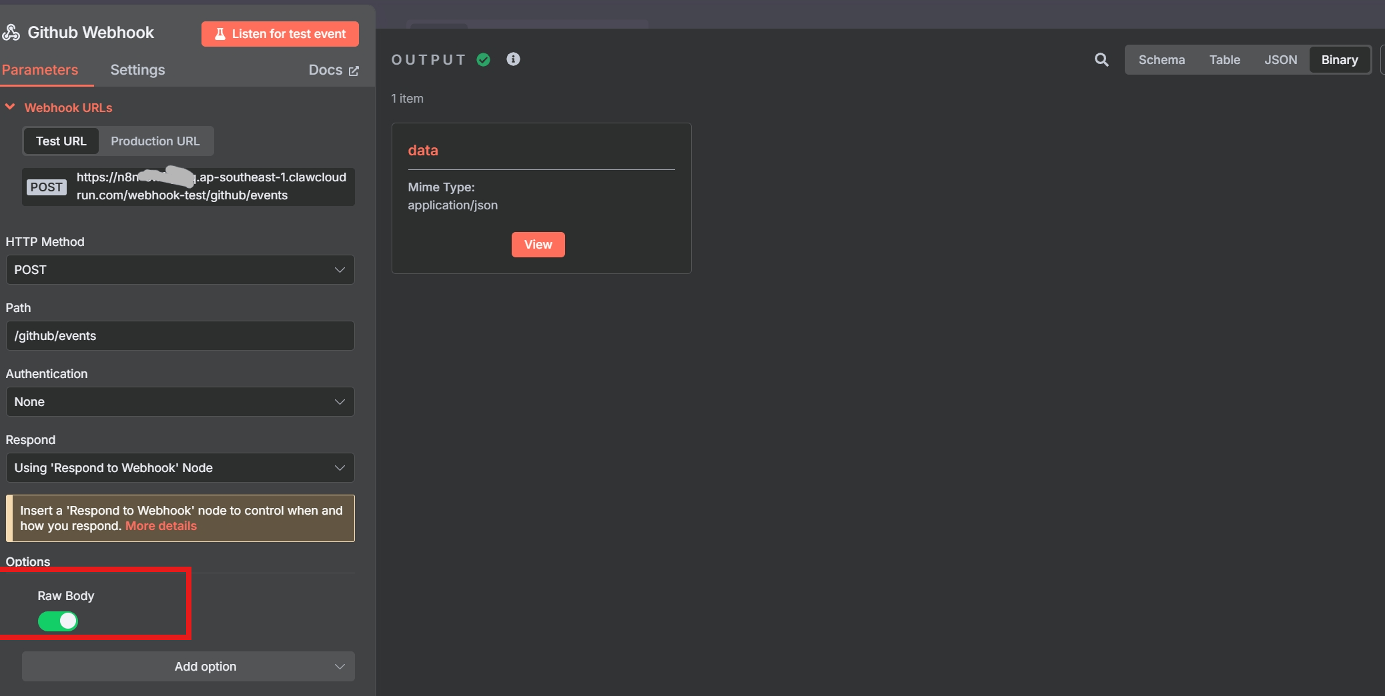Open the Authentication dropdown
The width and height of the screenshot is (1385, 696).
(179, 402)
